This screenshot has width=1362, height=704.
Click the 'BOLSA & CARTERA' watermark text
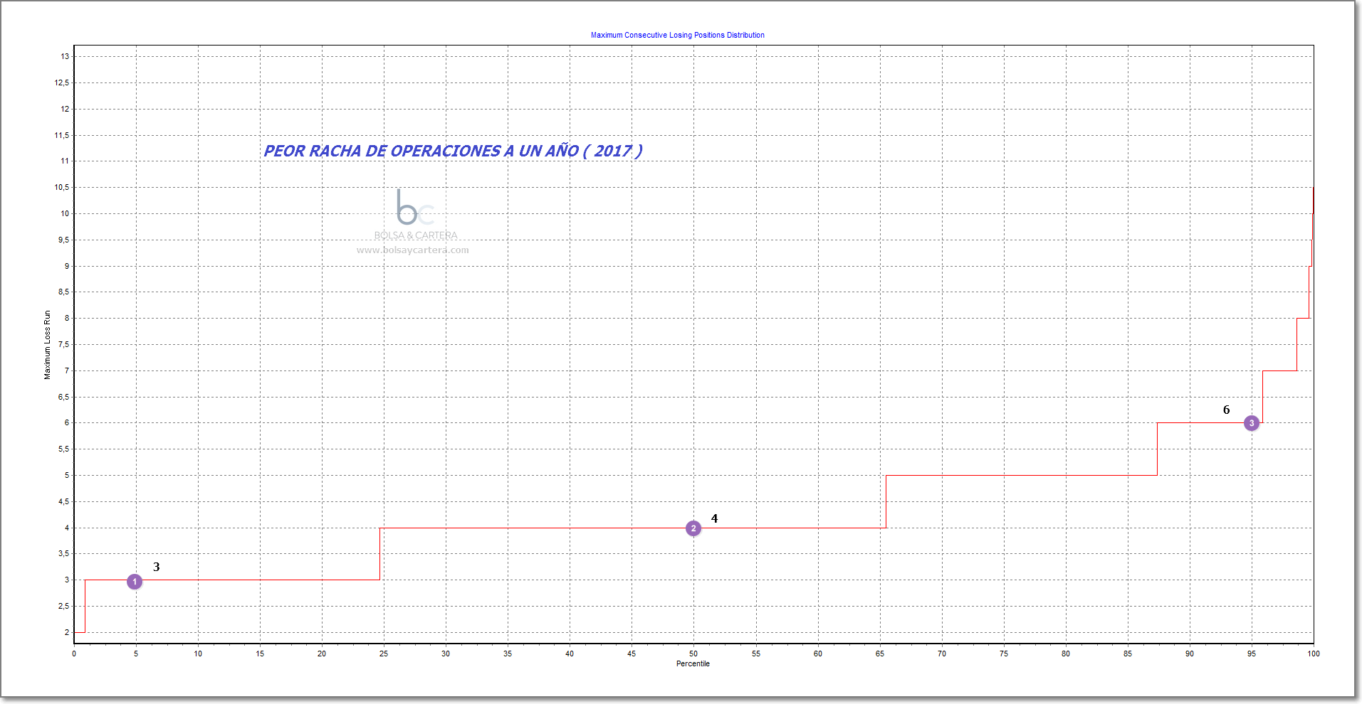tap(416, 235)
